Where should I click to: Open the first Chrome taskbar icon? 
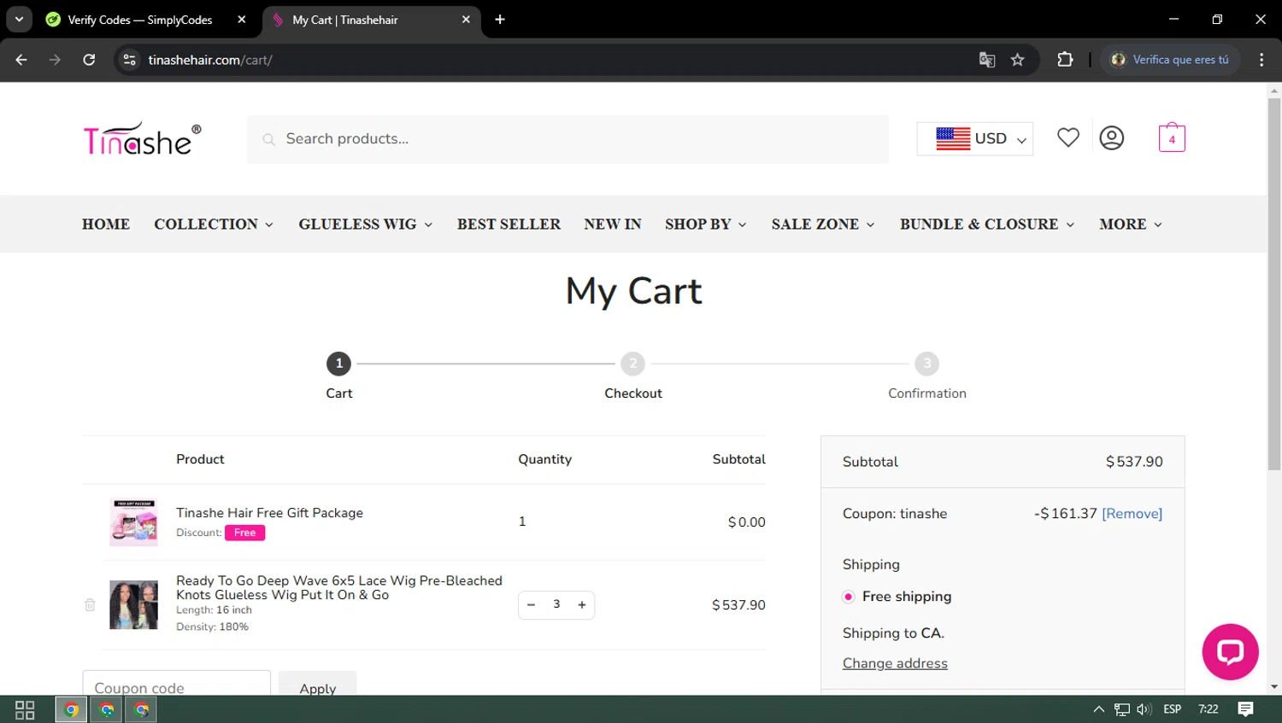[x=71, y=709]
